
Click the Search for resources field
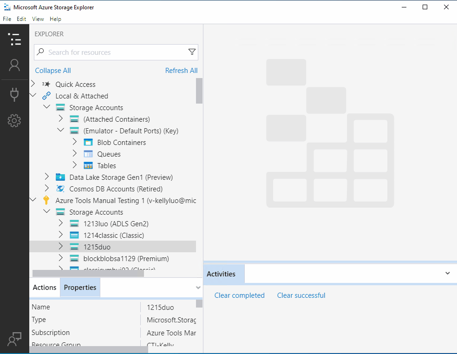point(116,52)
